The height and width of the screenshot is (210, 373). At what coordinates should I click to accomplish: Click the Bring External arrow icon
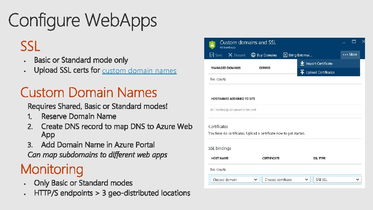pos(285,55)
